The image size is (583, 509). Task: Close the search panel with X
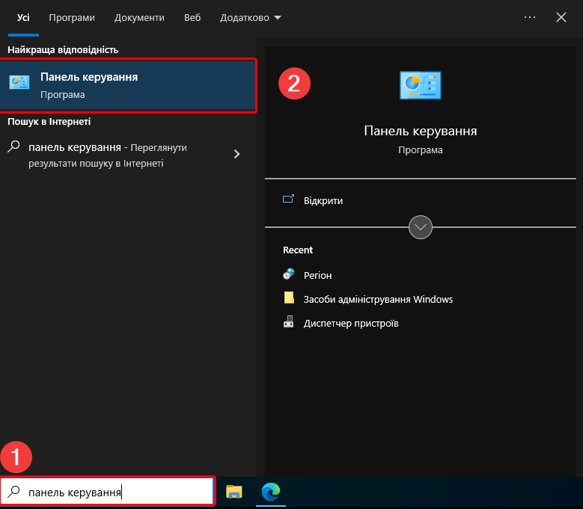561,17
